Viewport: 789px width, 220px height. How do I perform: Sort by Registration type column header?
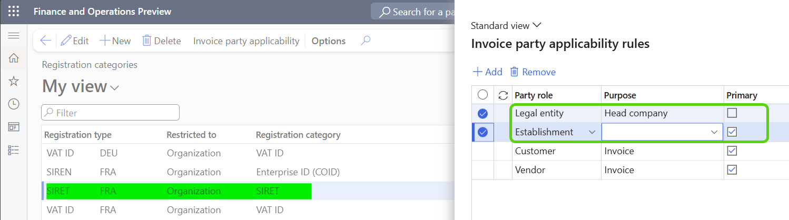(x=77, y=135)
